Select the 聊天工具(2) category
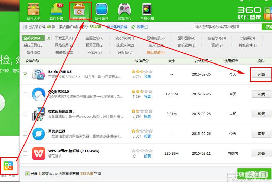The height and width of the screenshot is (182, 272). click(x=94, y=45)
